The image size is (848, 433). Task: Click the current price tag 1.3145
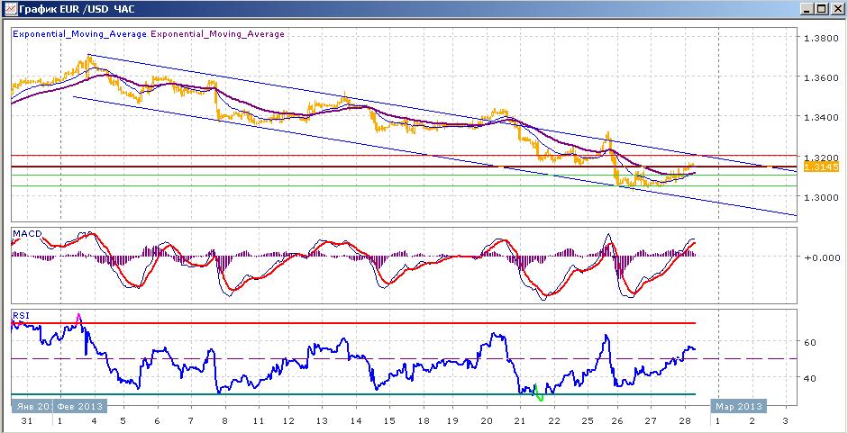pos(822,167)
